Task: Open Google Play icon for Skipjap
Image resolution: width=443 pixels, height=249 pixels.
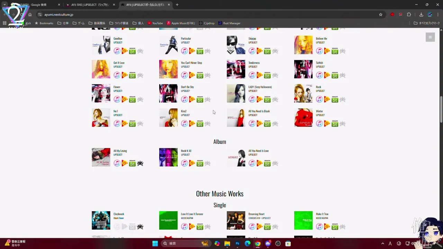Action: coord(260,51)
